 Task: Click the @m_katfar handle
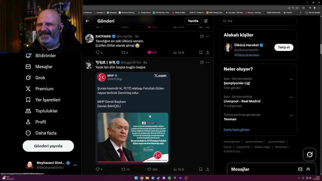click(x=124, y=36)
